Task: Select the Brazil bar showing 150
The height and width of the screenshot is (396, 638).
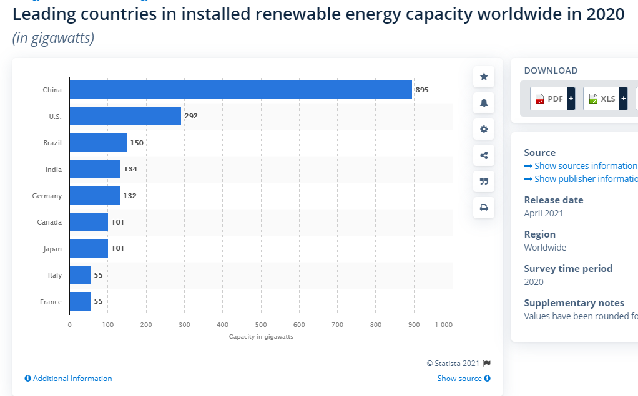Action: pos(98,143)
